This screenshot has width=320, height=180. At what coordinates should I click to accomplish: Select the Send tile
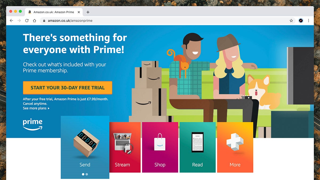click(x=85, y=147)
